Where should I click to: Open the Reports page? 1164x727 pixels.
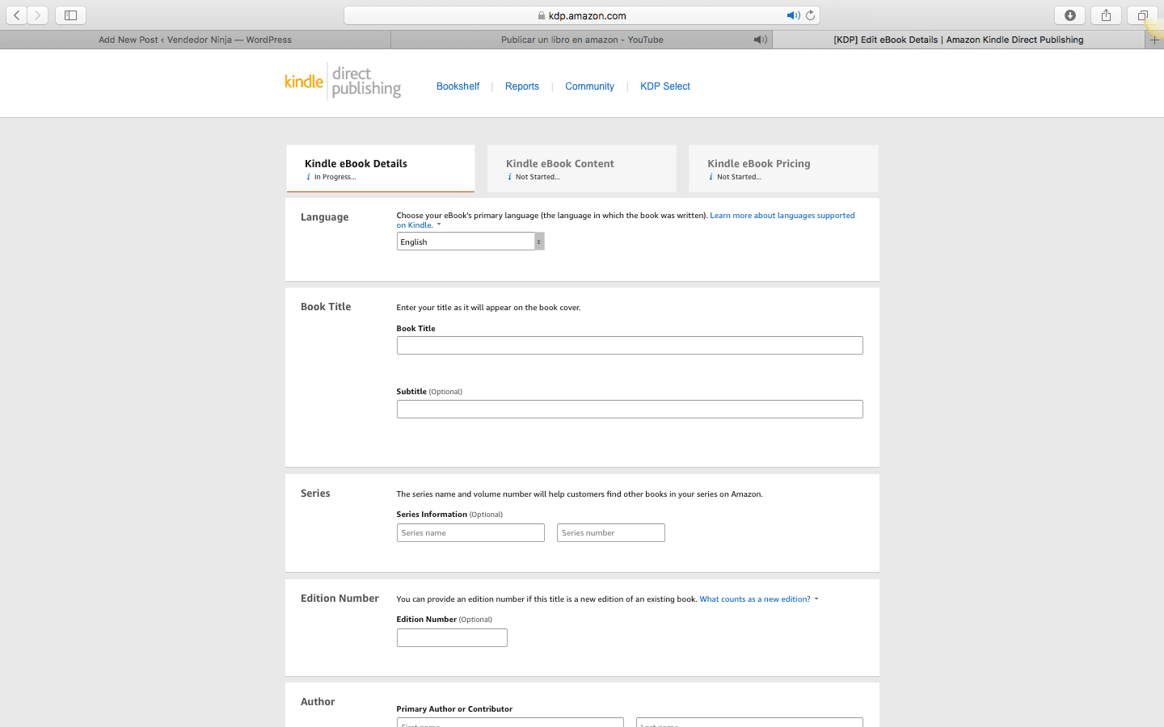tap(522, 86)
